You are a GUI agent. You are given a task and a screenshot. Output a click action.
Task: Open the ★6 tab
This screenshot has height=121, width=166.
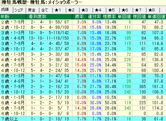(126, 10)
